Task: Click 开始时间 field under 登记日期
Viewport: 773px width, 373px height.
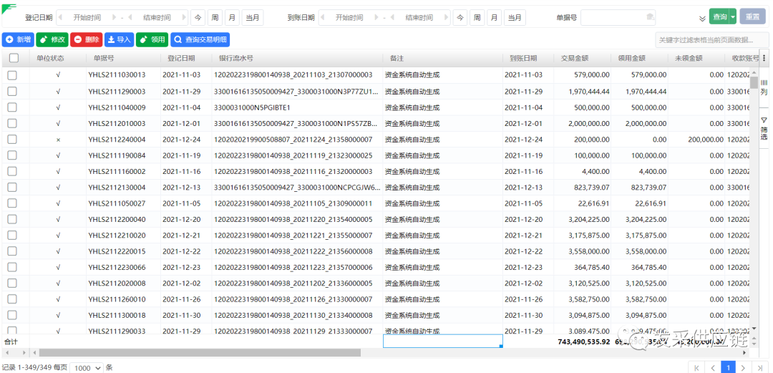Action: [87, 17]
